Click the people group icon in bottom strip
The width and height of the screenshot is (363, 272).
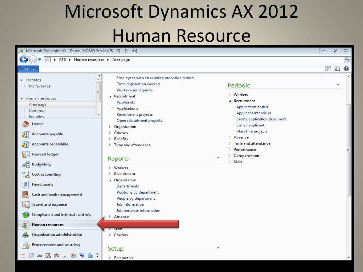[56, 255]
